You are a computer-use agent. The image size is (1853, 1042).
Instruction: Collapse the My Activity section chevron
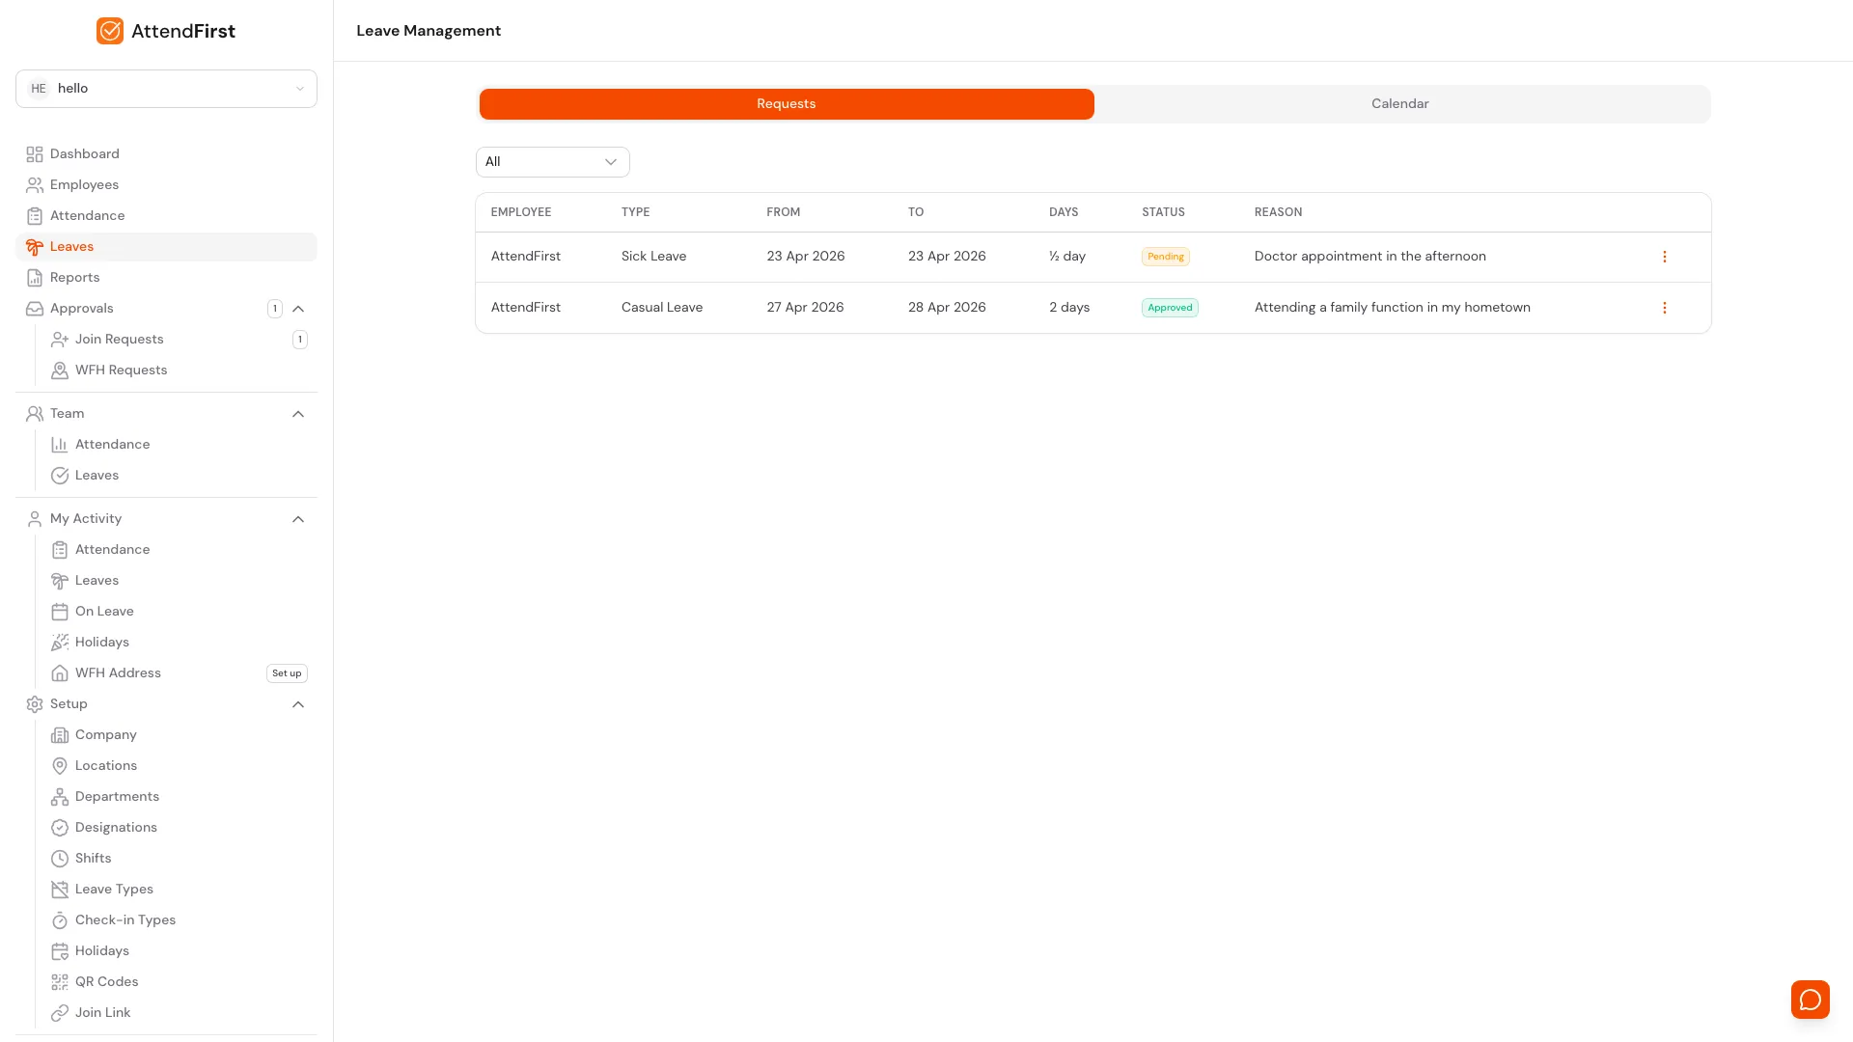point(298,519)
